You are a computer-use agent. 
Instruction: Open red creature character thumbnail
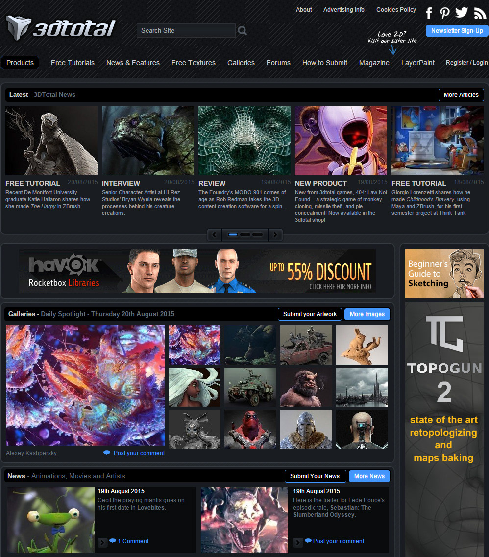(250, 429)
